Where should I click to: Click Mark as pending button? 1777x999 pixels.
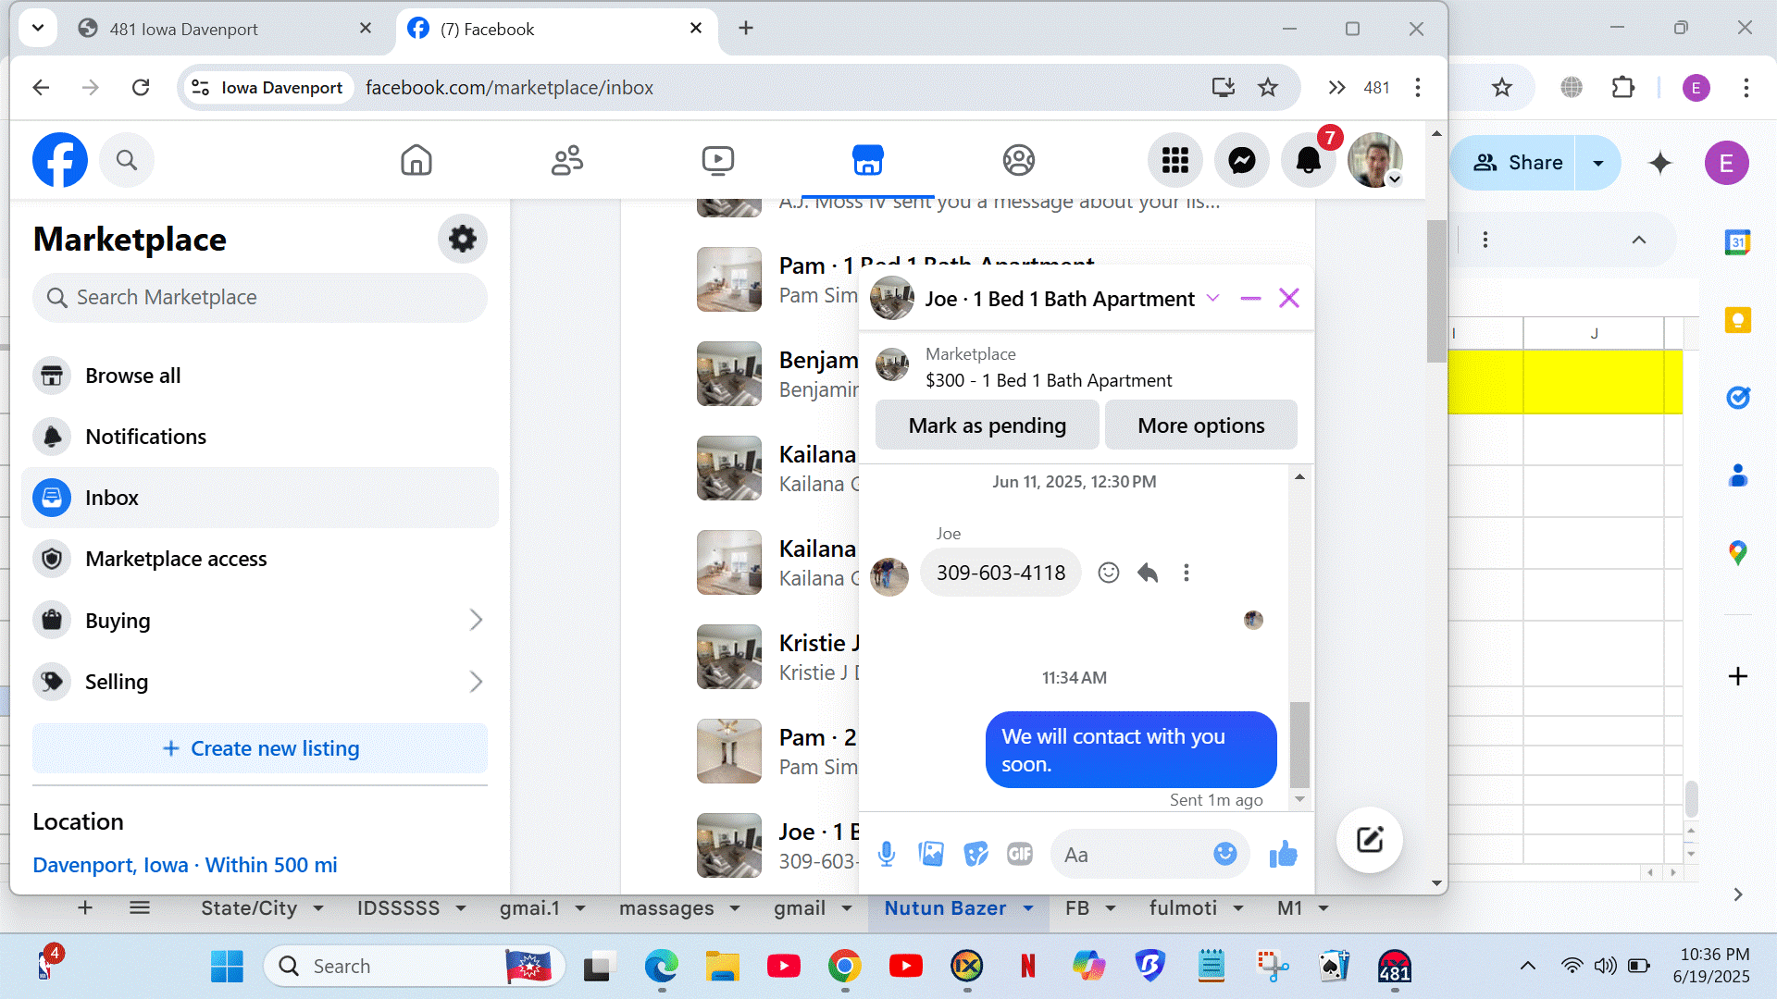[987, 425]
